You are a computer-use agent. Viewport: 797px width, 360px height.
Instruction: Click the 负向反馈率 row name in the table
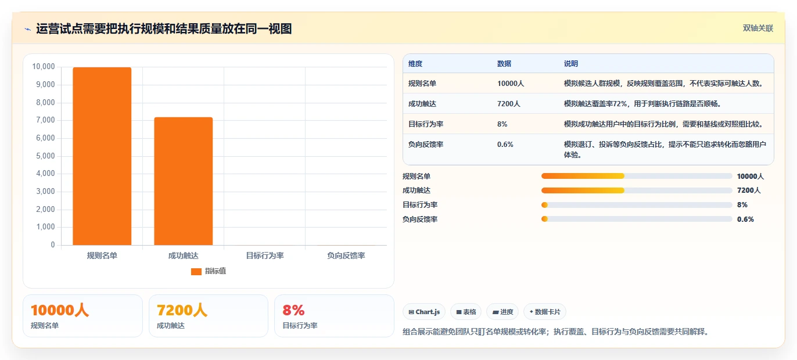pyautogui.click(x=426, y=145)
